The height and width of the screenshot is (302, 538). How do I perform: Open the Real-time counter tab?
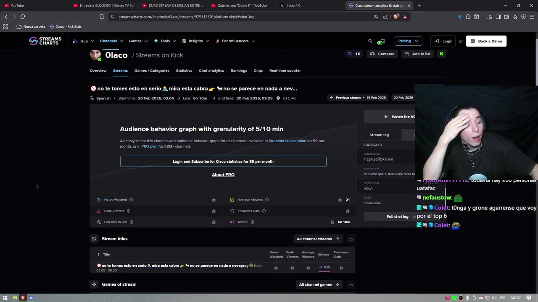click(285, 70)
